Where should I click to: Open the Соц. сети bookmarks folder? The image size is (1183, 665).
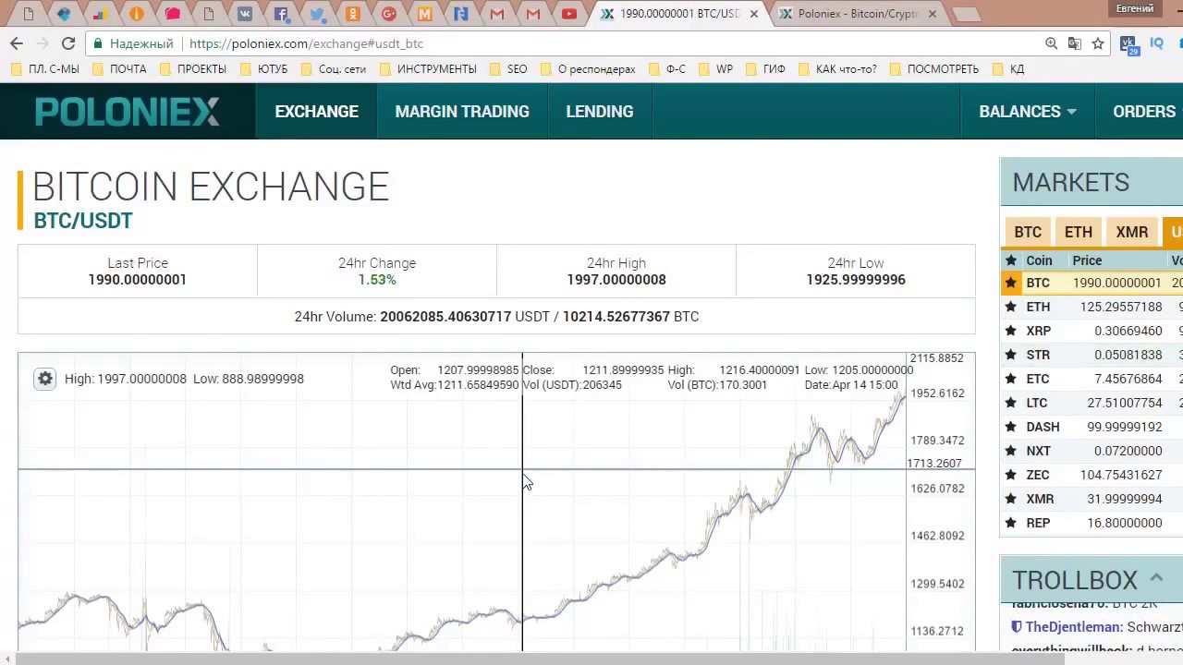coord(333,69)
